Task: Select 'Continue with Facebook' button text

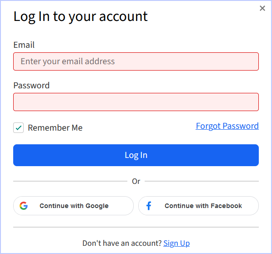Action: coord(203,206)
